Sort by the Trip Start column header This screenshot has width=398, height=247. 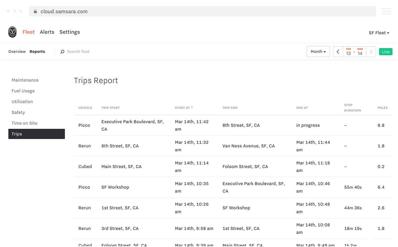coord(110,108)
